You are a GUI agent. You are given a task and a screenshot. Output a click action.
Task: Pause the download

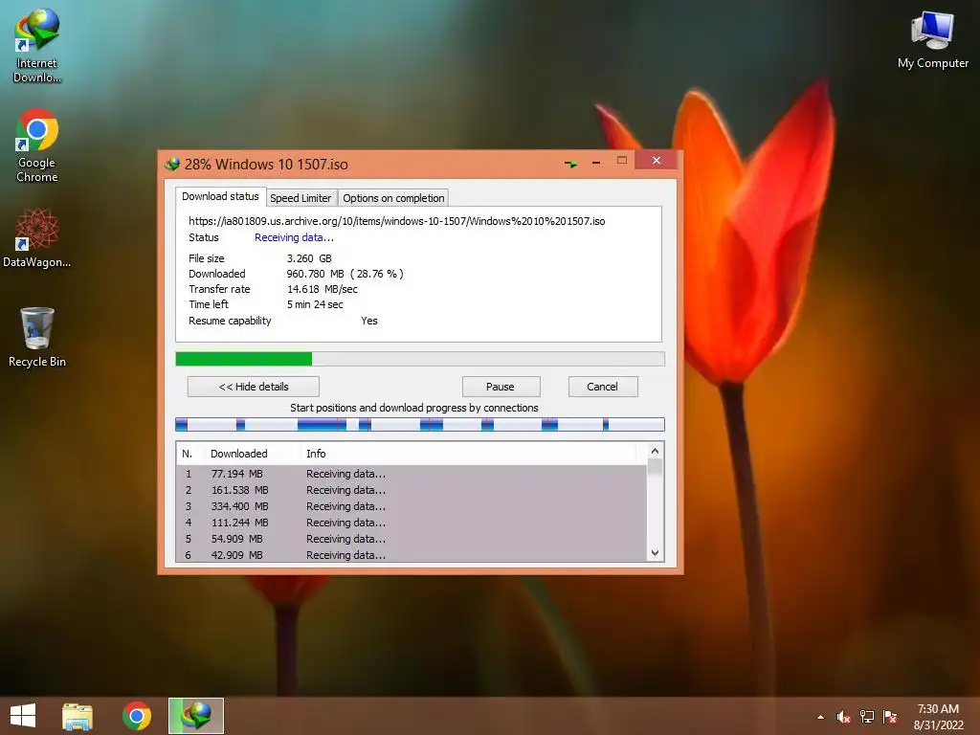click(x=501, y=387)
